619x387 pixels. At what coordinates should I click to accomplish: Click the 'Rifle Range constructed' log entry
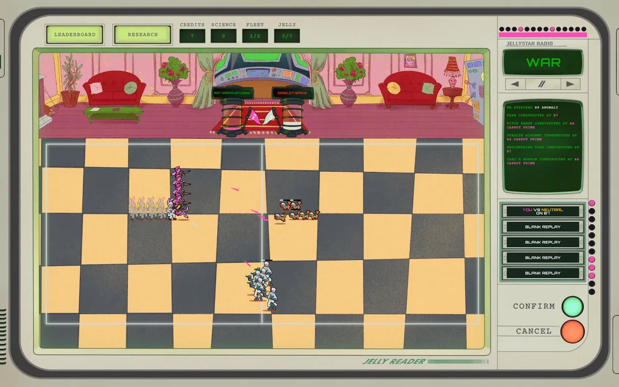point(541,125)
